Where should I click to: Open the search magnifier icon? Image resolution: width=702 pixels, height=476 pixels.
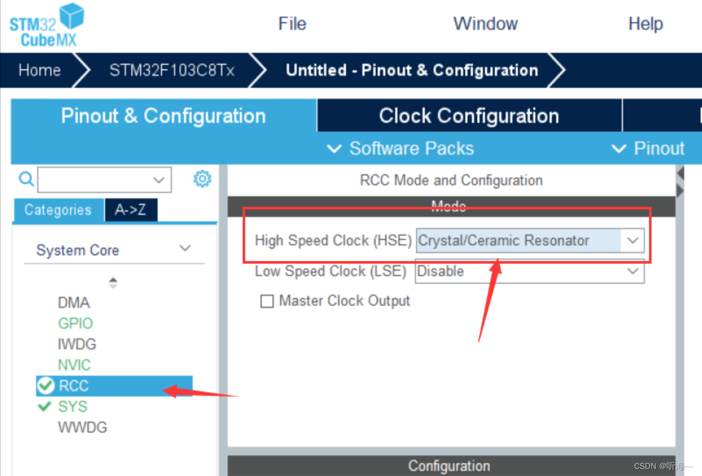point(26,178)
